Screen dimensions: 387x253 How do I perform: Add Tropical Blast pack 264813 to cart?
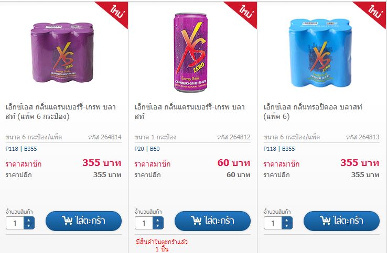point(341,221)
